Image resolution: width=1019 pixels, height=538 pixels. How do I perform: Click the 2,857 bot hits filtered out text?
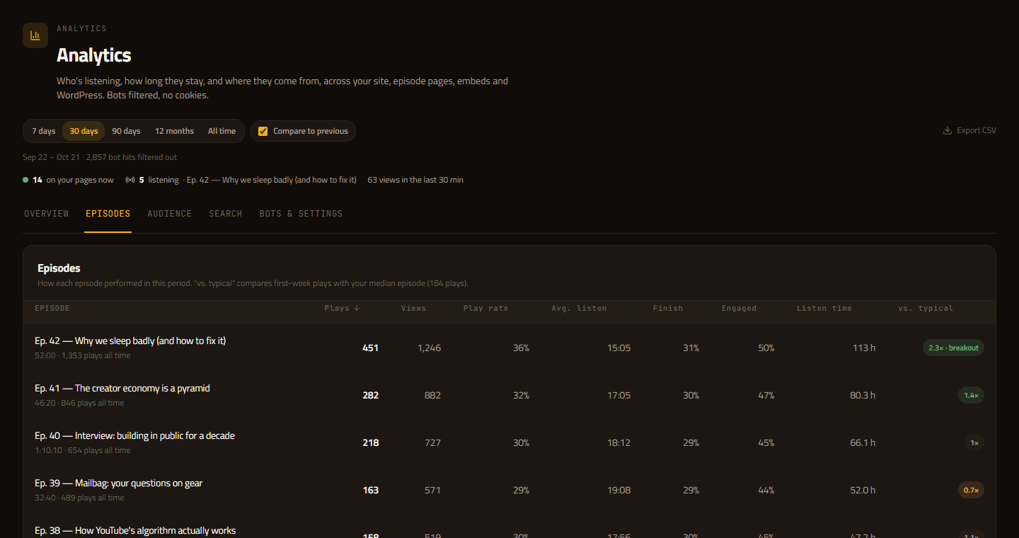[x=132, y=157]
